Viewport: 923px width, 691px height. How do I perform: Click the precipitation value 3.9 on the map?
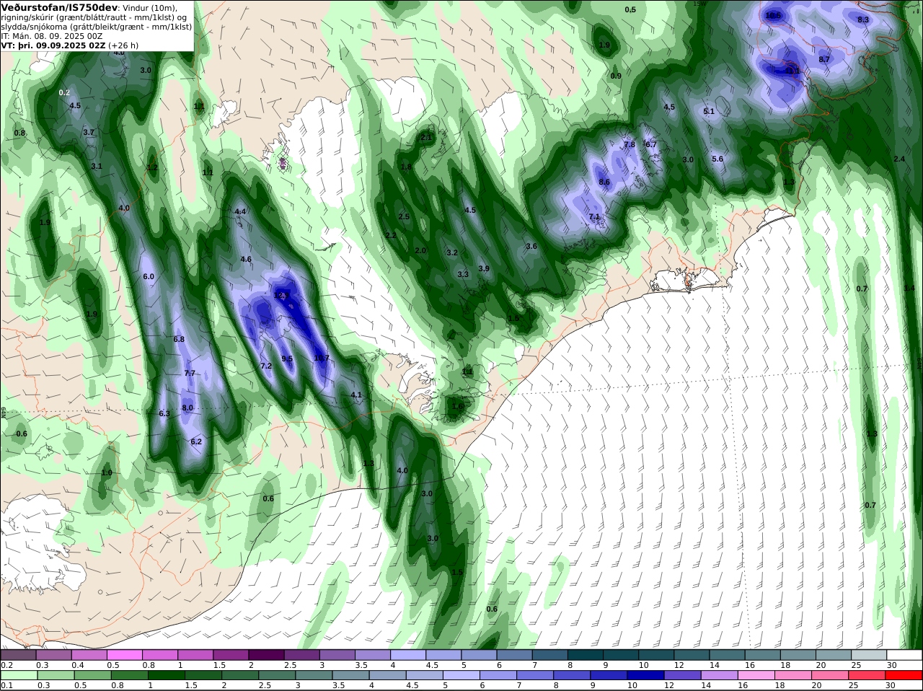pyautogui.click(x=484, y=268)
